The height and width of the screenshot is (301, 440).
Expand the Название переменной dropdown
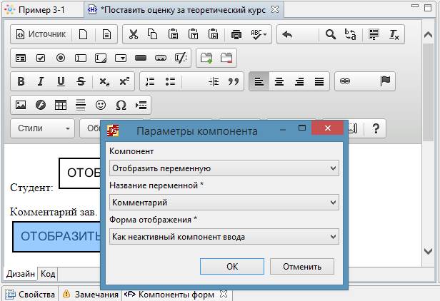tap(224, 203)
